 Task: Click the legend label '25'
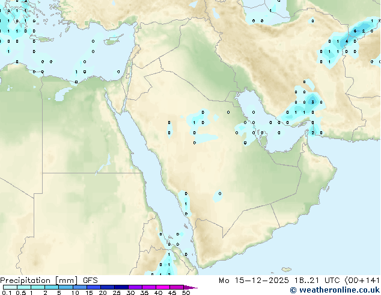click(x=117, y=293)
